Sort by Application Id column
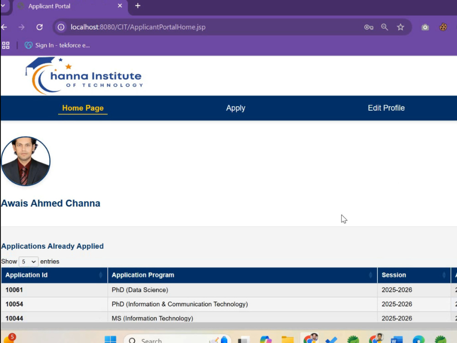This screenshot has width=457, height=343. click(54, 275)
